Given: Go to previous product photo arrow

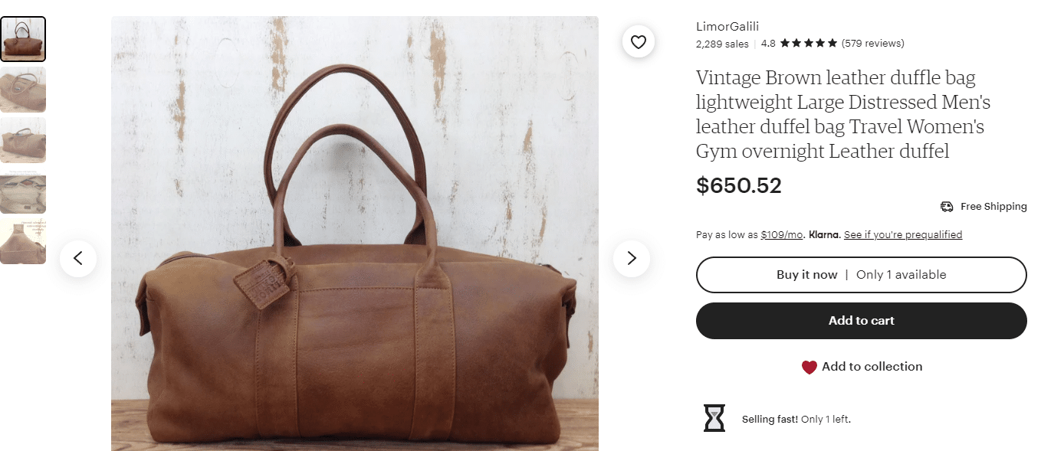Looking at the screenshot, I should click(x=78, y=259).
